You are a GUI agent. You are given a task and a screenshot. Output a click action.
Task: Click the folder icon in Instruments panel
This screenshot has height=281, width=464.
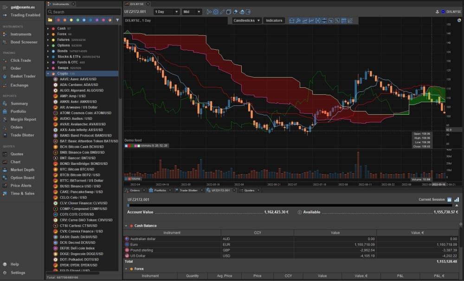[x=50, y=20]
